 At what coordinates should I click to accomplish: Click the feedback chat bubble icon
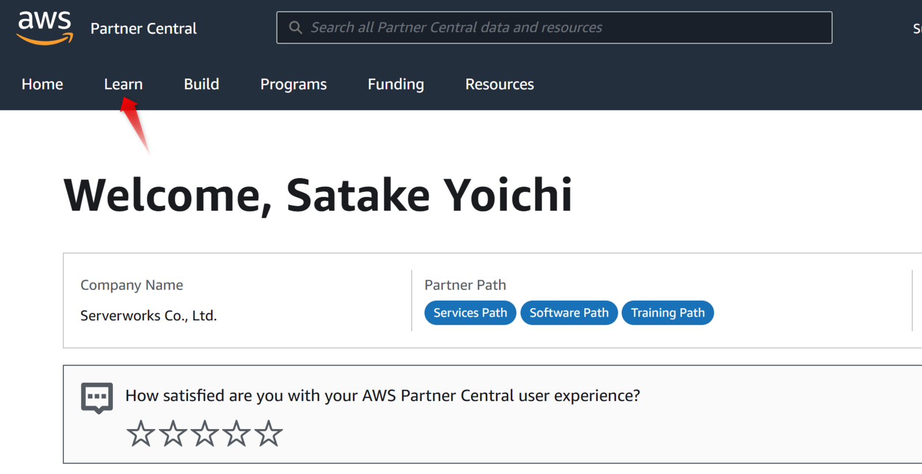tap(97, 398)
